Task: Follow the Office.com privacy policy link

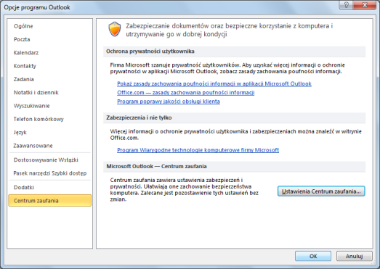Action: pos(185,93)
